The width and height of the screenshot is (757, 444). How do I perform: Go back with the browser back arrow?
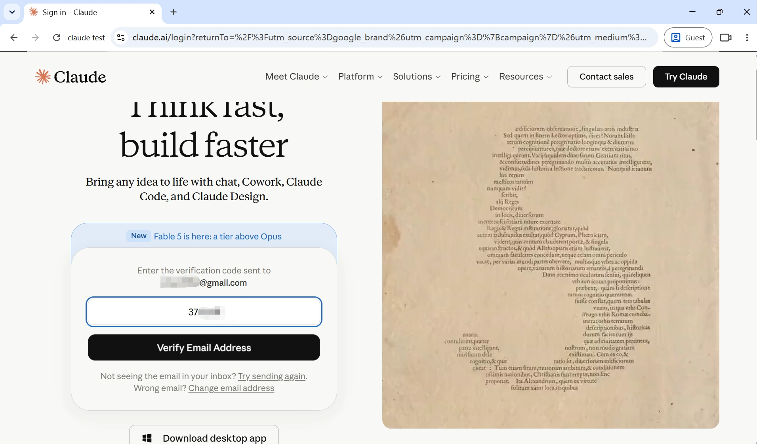pyautogui.click(x=14, y=38)
